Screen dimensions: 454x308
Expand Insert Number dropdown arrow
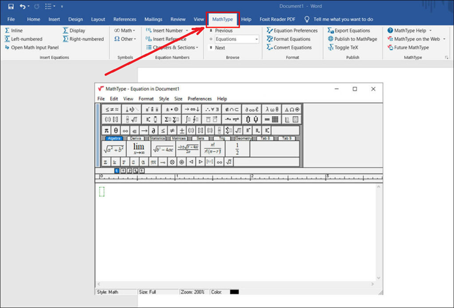click(x=187, y=31)
